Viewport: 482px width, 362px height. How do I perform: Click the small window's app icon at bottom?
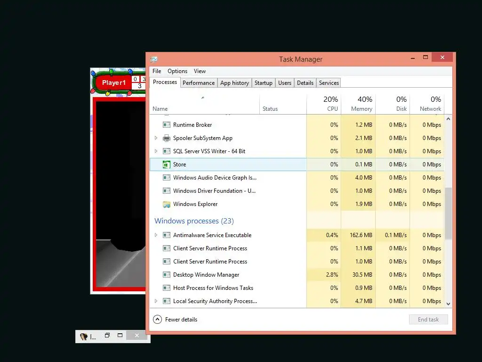point(84,337)
